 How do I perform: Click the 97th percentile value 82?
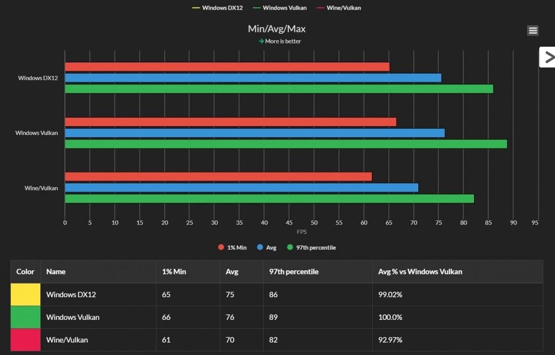tap(273, 340)
